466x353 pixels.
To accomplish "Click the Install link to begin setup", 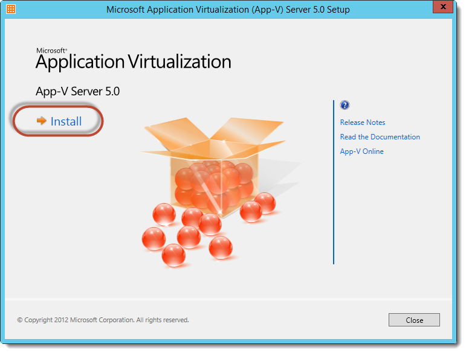I will pyautogui.click(x=66, y=121).
